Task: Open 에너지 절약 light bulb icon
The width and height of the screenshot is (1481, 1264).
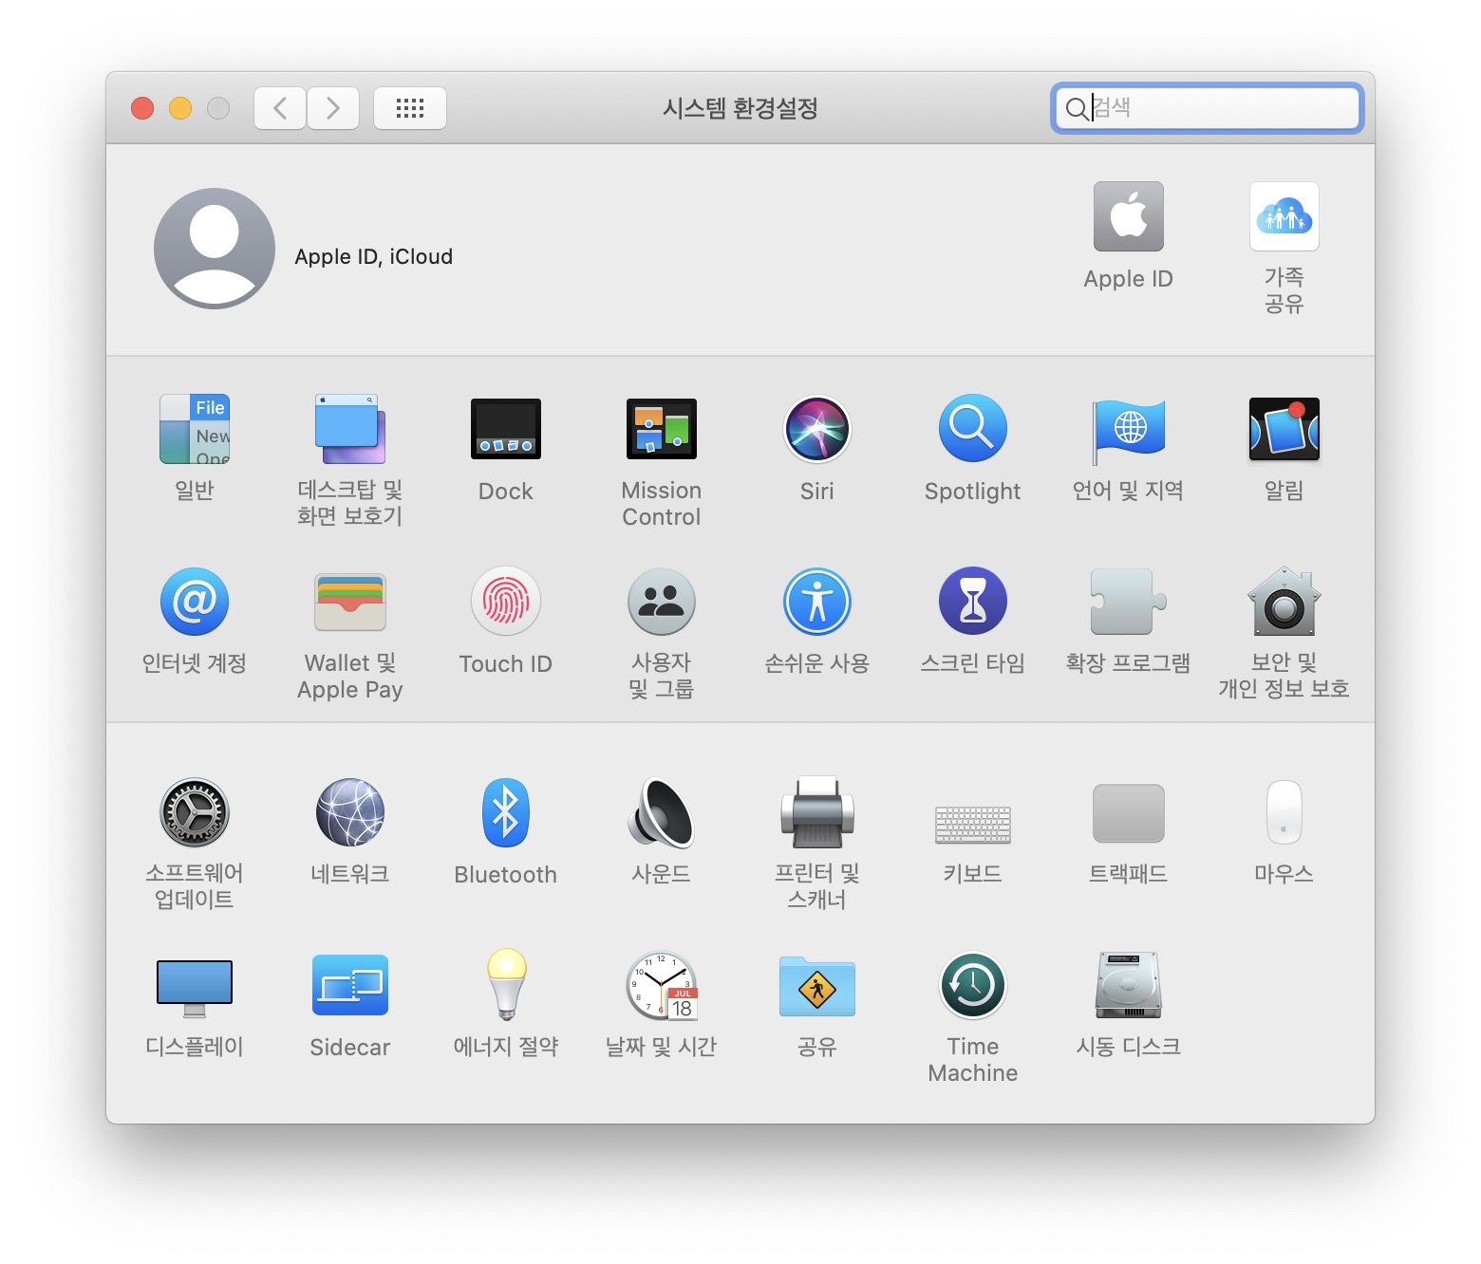Action: pyautogui.click(x=505, y=986)
